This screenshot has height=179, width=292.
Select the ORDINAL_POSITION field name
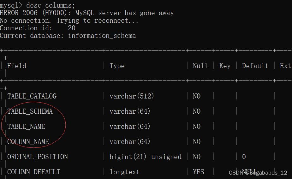click(x=38, y=157)
